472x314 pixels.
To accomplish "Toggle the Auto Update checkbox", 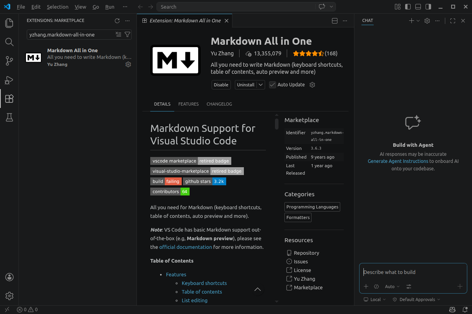I will point(273,85).
